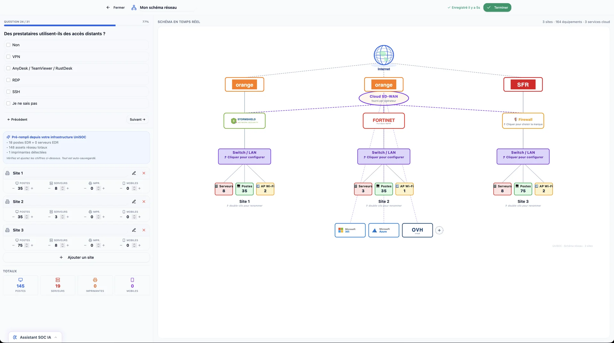Expand the Assistant SOC IA panel
Image resolution: width=614 pixels, height=343 pixels.
click(x=35, y=337)
